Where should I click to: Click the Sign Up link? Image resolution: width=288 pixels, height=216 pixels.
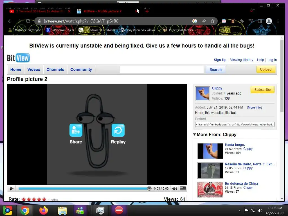point(220,60)
